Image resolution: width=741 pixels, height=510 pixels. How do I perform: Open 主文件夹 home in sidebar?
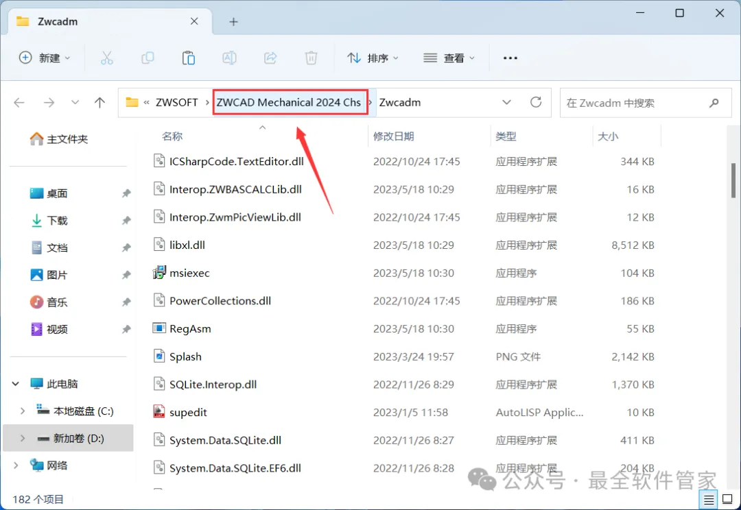click(59, 139)
